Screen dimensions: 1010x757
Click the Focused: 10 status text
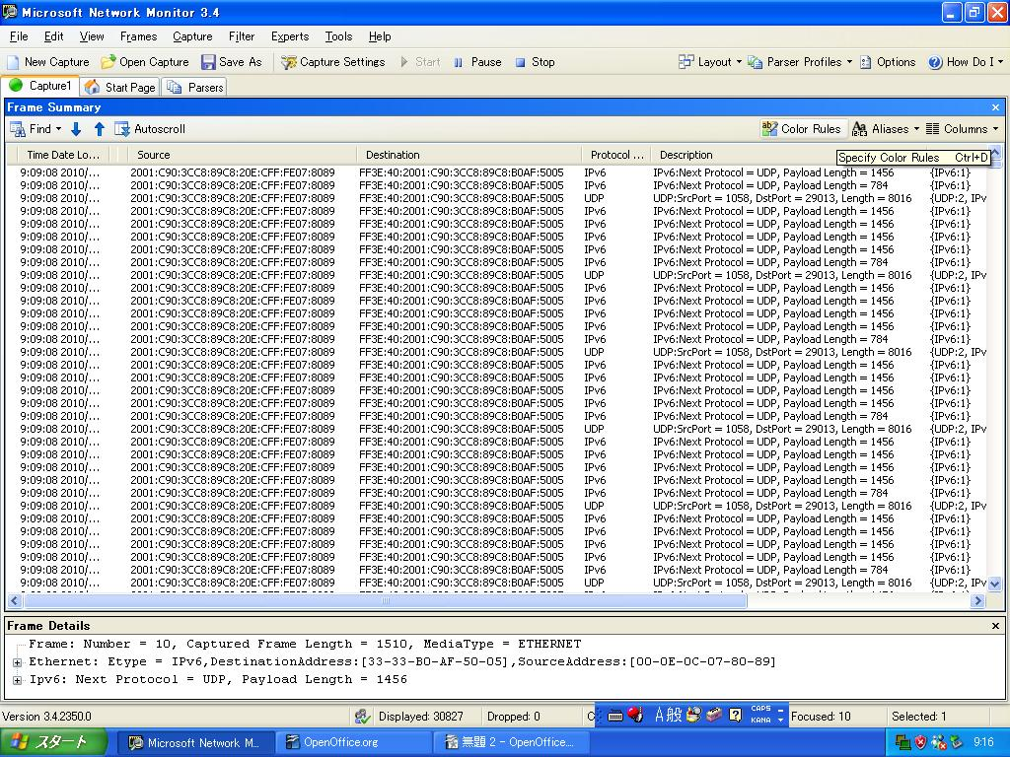821,717
